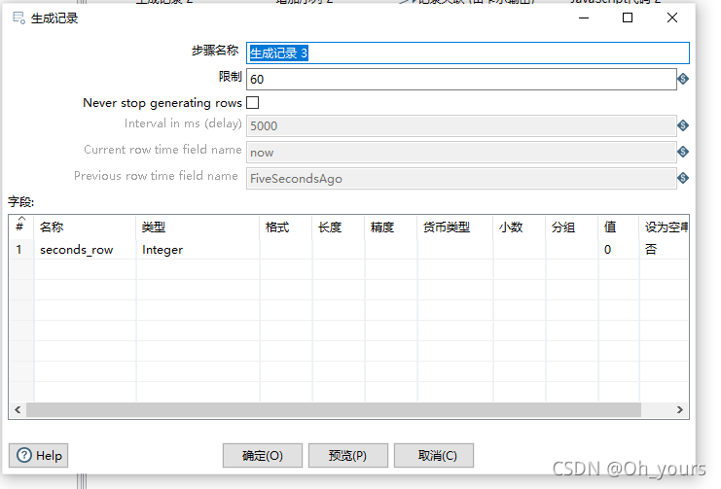Enable Never stop generating rows checkbox
Viewport: 721px width, 489px height.
tap(252, 102)
